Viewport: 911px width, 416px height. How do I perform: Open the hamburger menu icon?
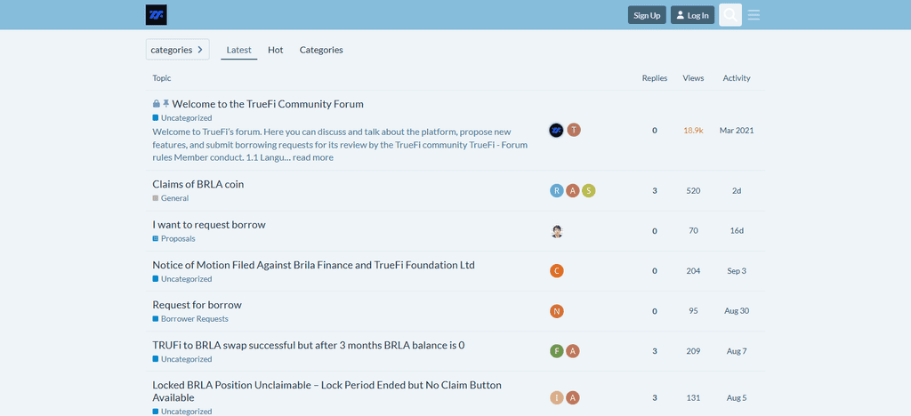(754, 15)
